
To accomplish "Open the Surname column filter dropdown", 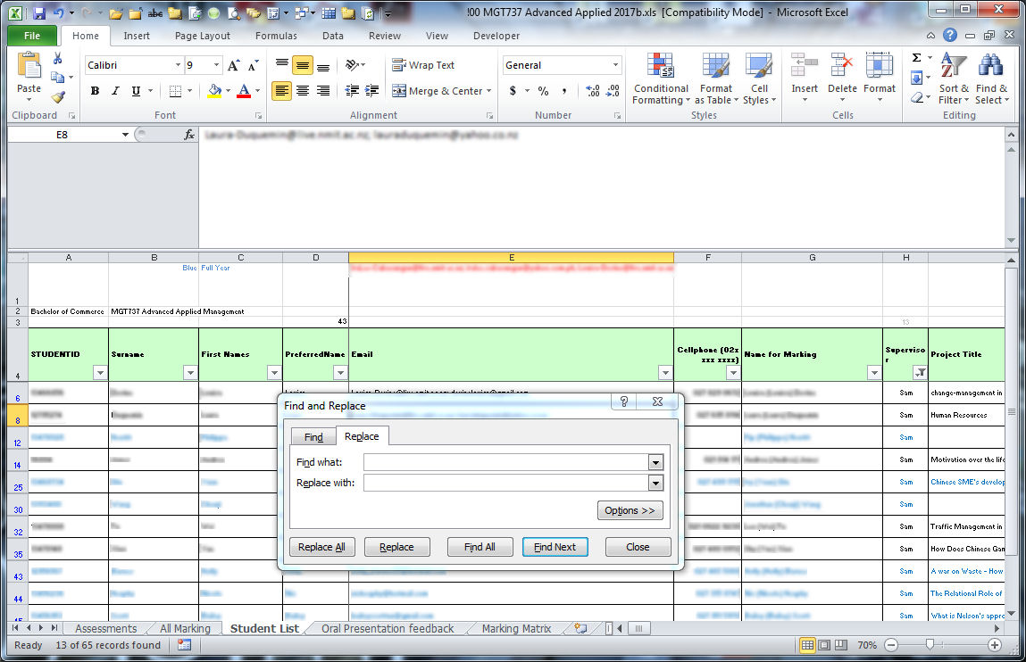I will (190, 372).
